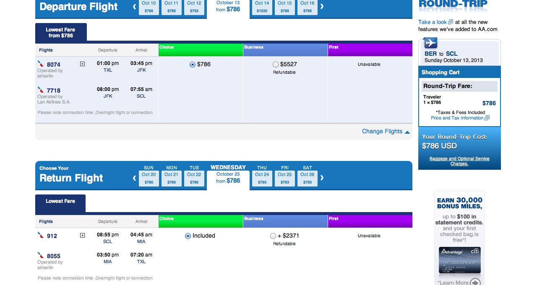The height and width of the screenshot is (285, 537).
Task: Select the $786 Choice fare radio button
Action: (x=193, y=65)
